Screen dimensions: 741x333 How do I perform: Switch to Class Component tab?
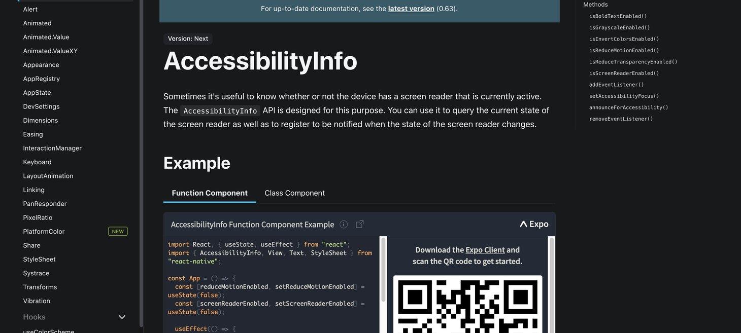point(295,193)
